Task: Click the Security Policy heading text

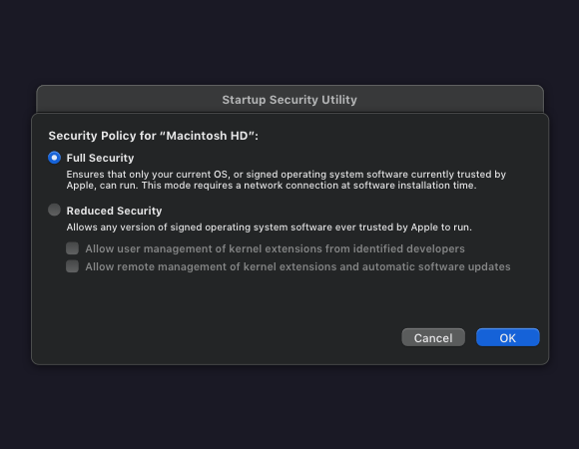Action: click(154, 136)
